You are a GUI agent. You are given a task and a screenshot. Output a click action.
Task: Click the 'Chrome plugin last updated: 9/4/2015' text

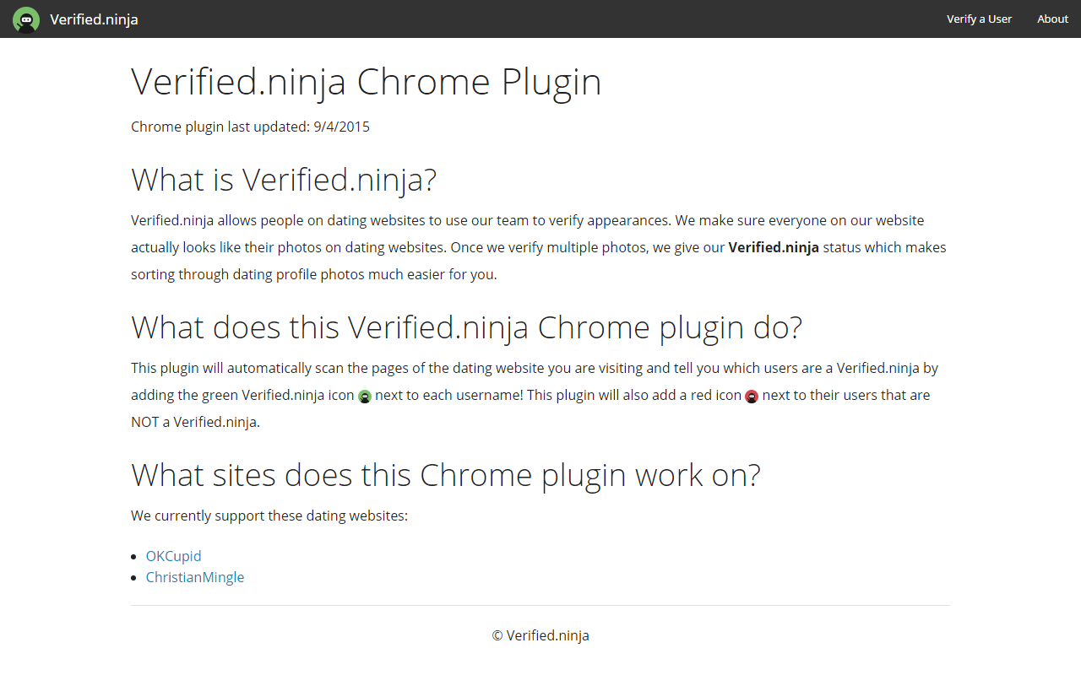[x=250, y=127]
